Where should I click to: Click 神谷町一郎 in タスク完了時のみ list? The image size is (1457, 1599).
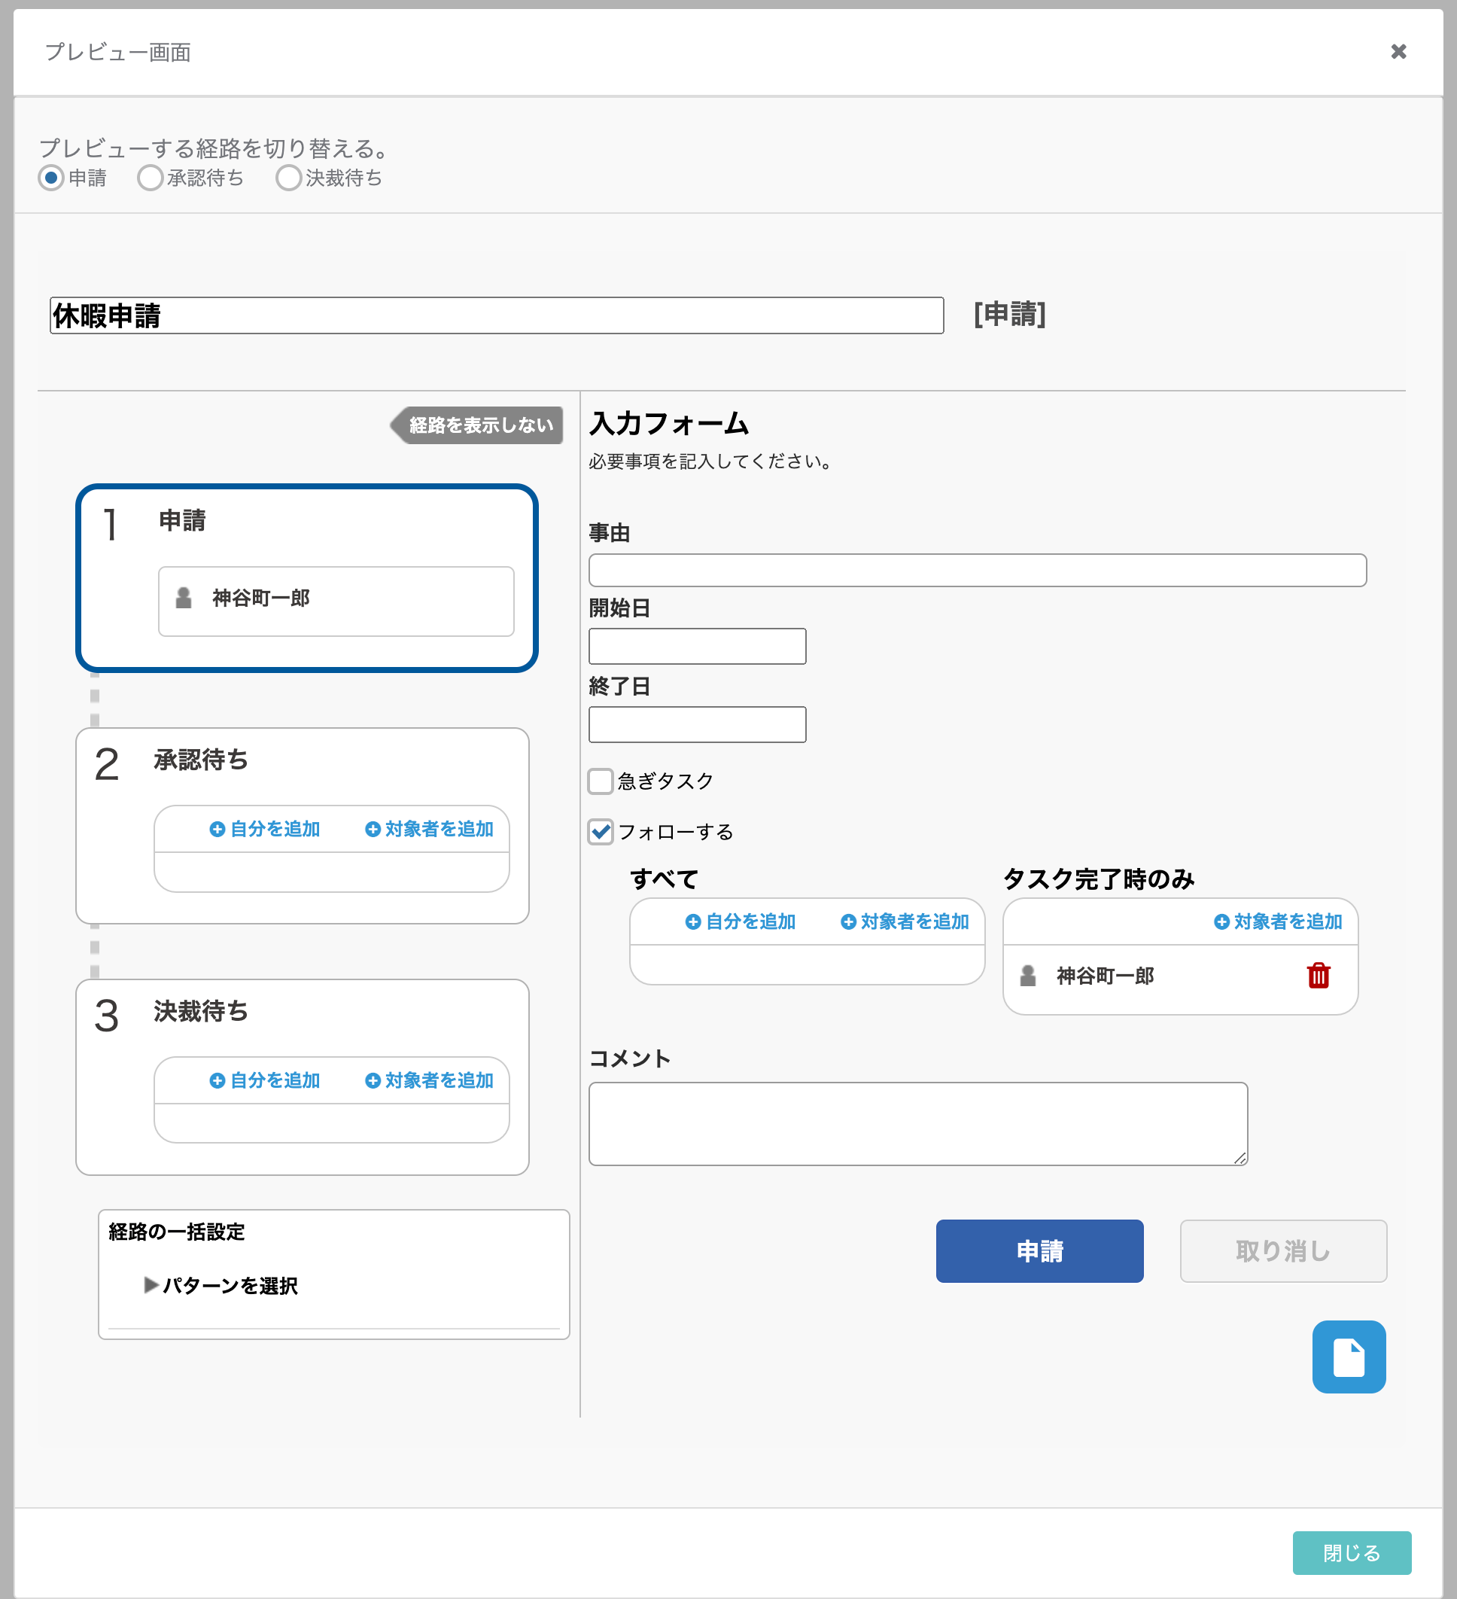(x=1105, y=975)
